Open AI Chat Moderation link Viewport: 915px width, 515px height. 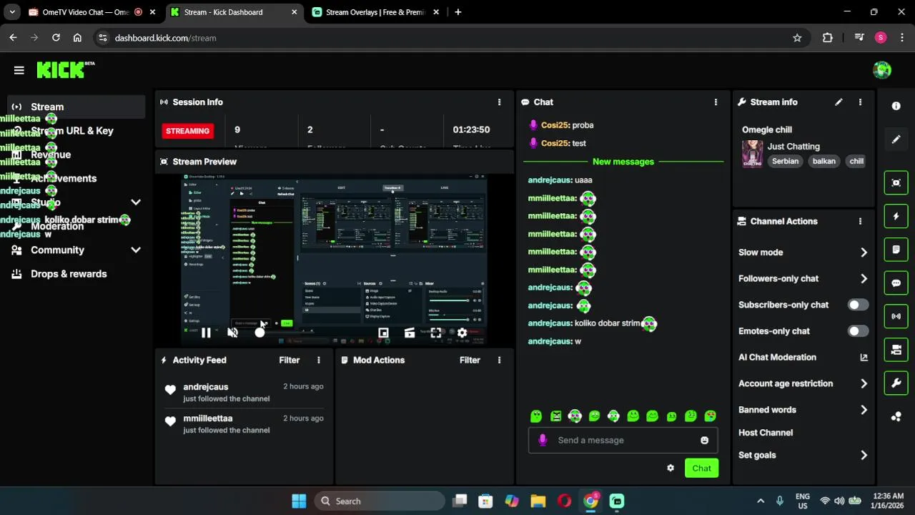(x=802, y=358)
